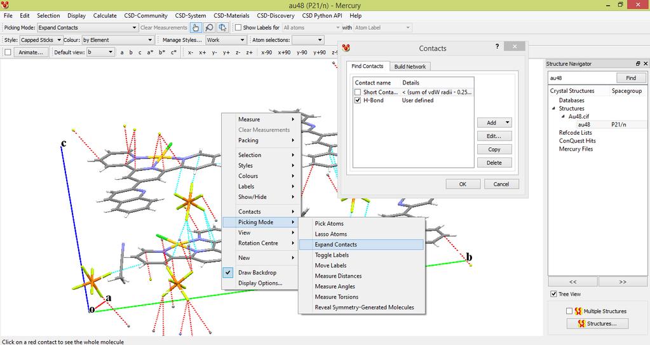The image size is (650, 345).
Task: Open the Display menu
Action: click(x=76, y=16)
